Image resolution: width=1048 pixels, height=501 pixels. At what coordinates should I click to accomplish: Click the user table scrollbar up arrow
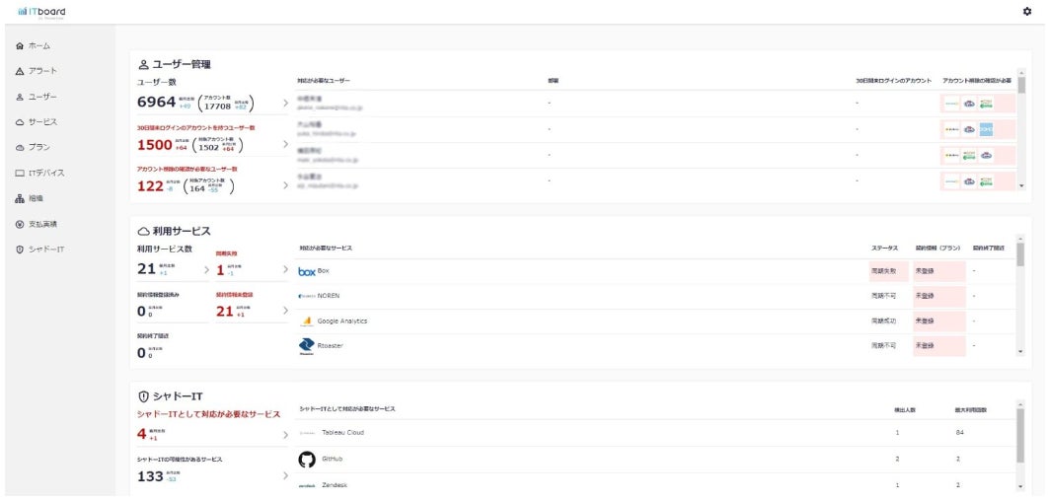(x=1020, y=72)
